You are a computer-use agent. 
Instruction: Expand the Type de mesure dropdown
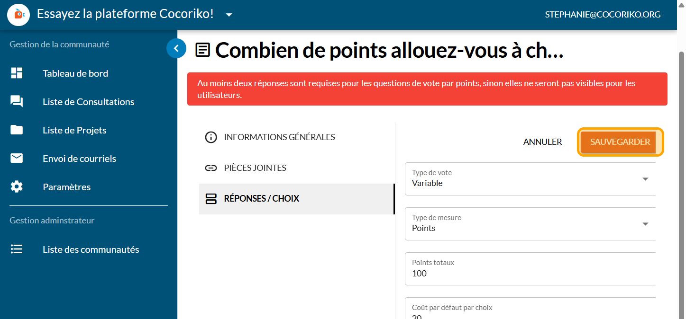(x=645, y=224)
